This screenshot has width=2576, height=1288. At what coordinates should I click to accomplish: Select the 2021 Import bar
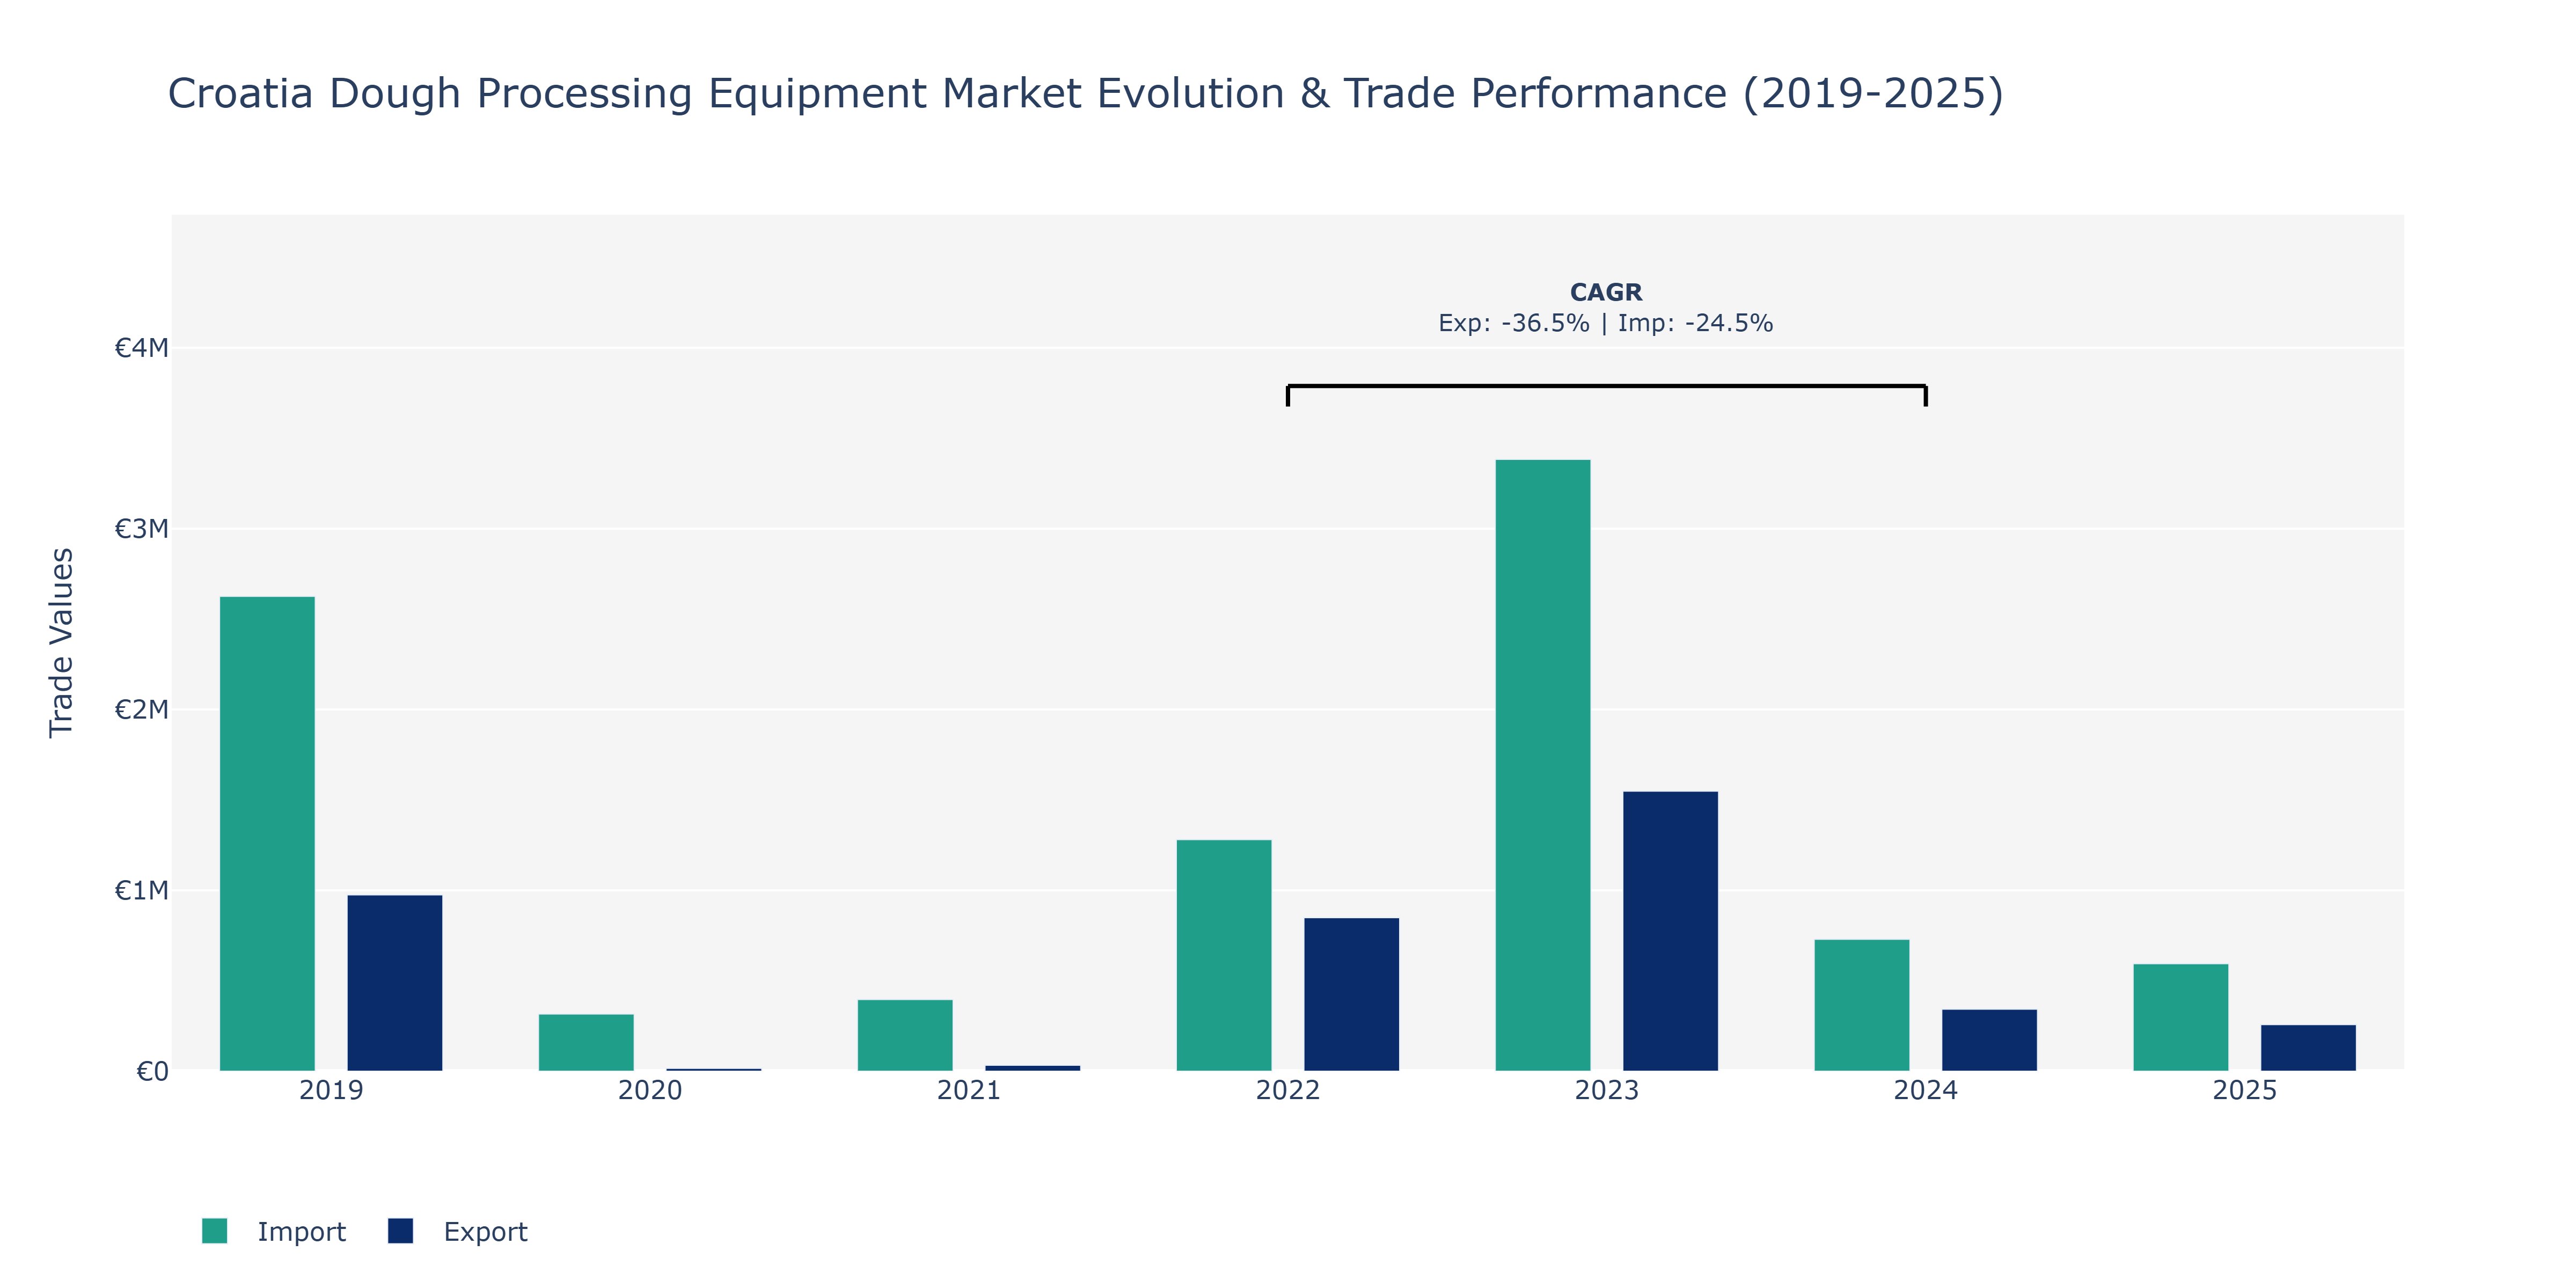[x=905, y=1035]
